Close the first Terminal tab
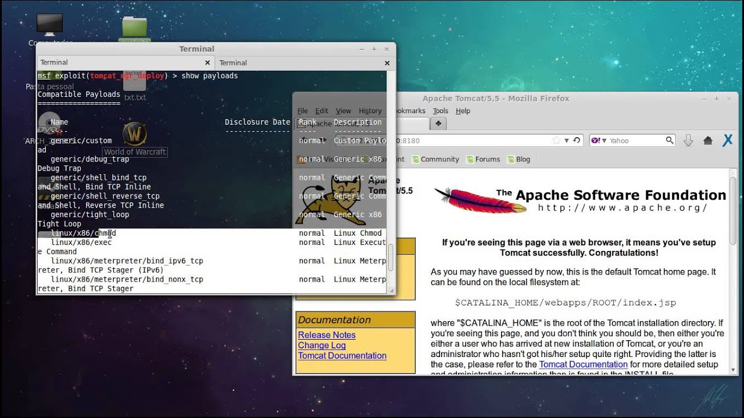This screenshot has height=418, width=744. pyautogui.click(x=208, y=63)
